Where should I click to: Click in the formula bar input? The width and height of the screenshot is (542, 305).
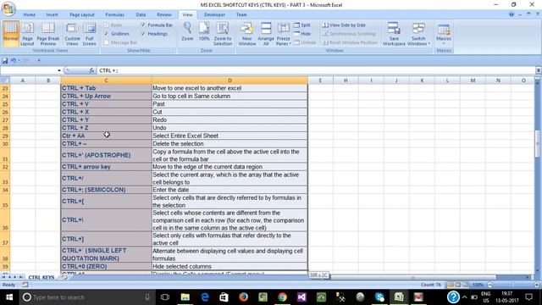tap(315, 70)
